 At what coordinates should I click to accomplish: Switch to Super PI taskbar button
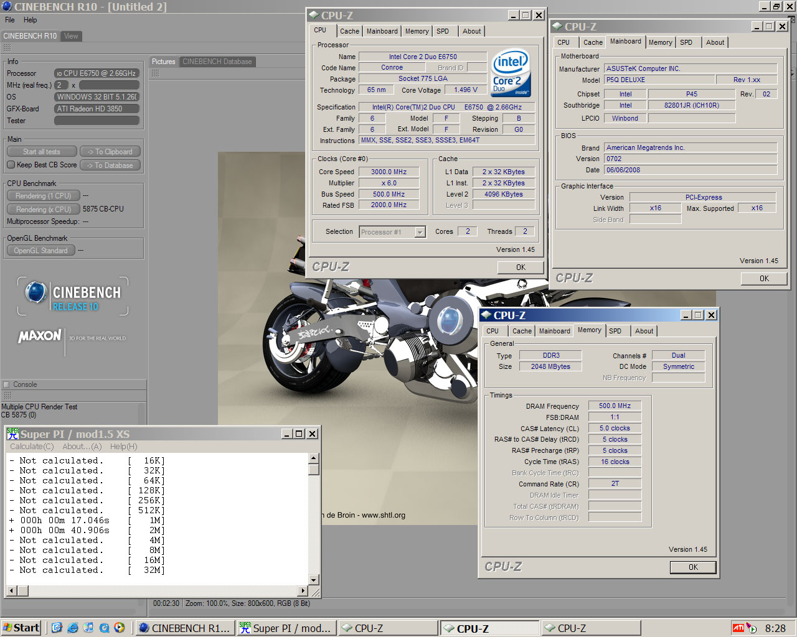[x=286, y=628]
